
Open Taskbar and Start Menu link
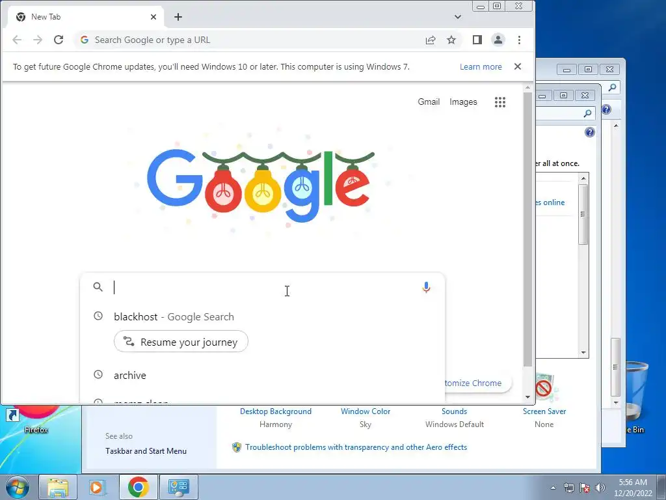146,451
